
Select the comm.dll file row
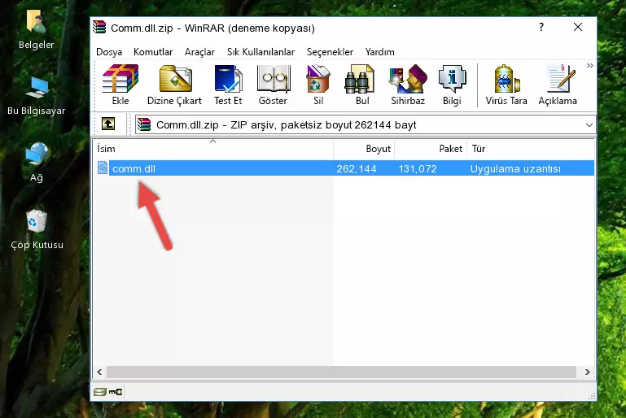pyautogui.click(x=344, y=168)
